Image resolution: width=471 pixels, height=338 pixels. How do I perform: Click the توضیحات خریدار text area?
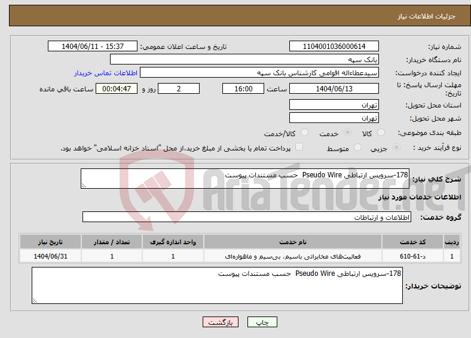coord(217,285)
